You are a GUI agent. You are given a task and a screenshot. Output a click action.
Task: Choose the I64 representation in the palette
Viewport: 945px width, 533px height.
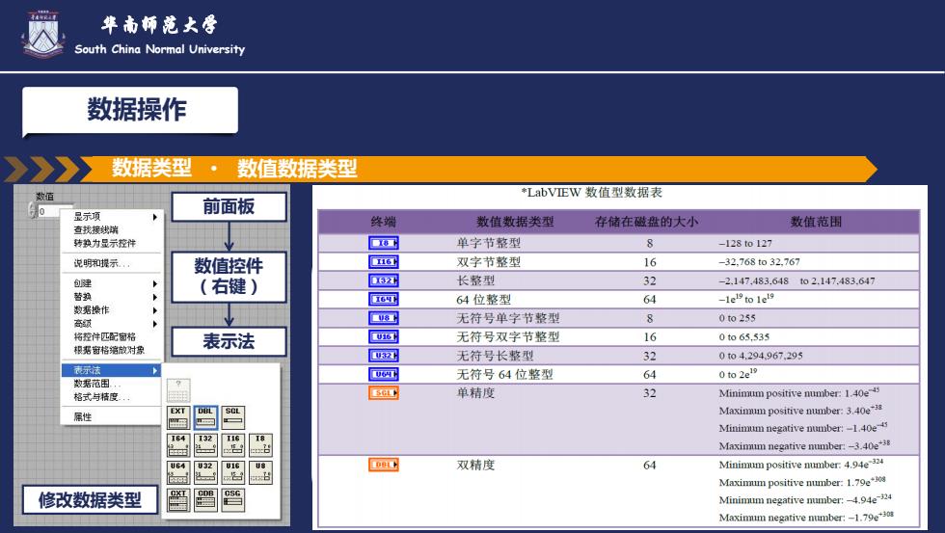177,445
